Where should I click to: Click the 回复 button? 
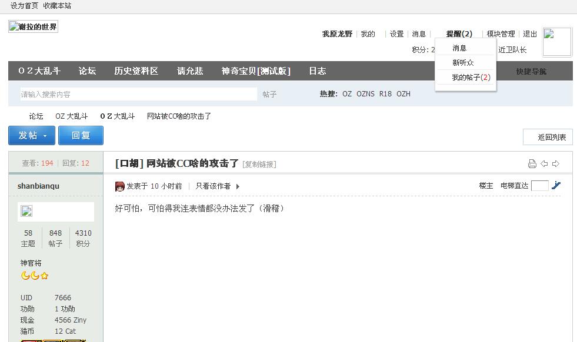click(x=81, y=135)
